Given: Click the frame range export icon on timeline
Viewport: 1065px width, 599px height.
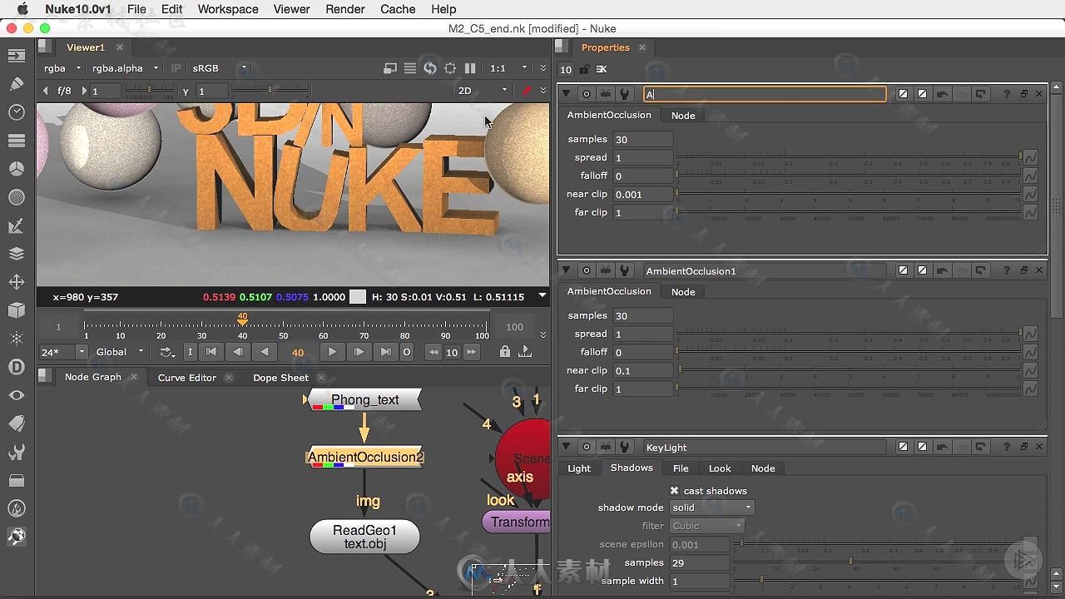Looking at the screenshot, I should [525, 352].
